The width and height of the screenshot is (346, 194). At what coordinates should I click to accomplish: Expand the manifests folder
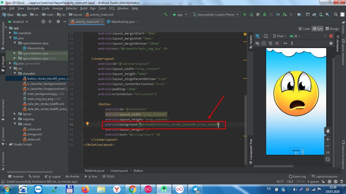pos(10,33)
